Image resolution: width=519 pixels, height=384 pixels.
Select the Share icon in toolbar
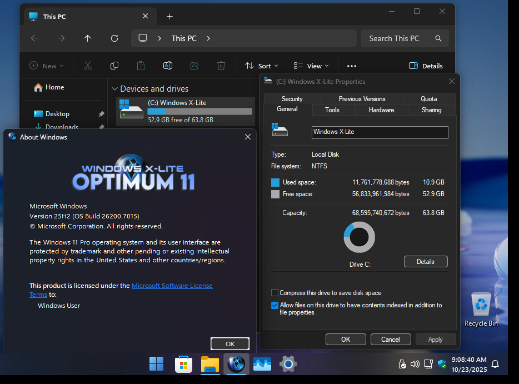point(194,66)
